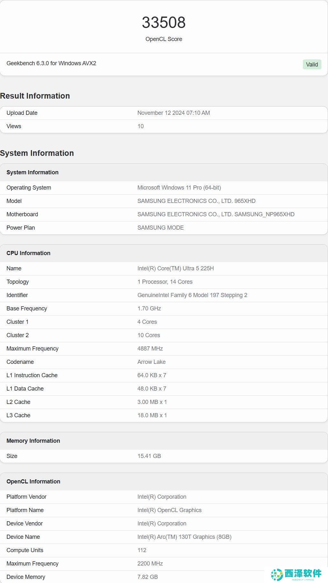Click the Result Information heading

tap(35, 96)
